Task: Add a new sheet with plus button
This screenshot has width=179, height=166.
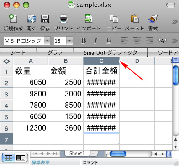Action: pos(93,154)
